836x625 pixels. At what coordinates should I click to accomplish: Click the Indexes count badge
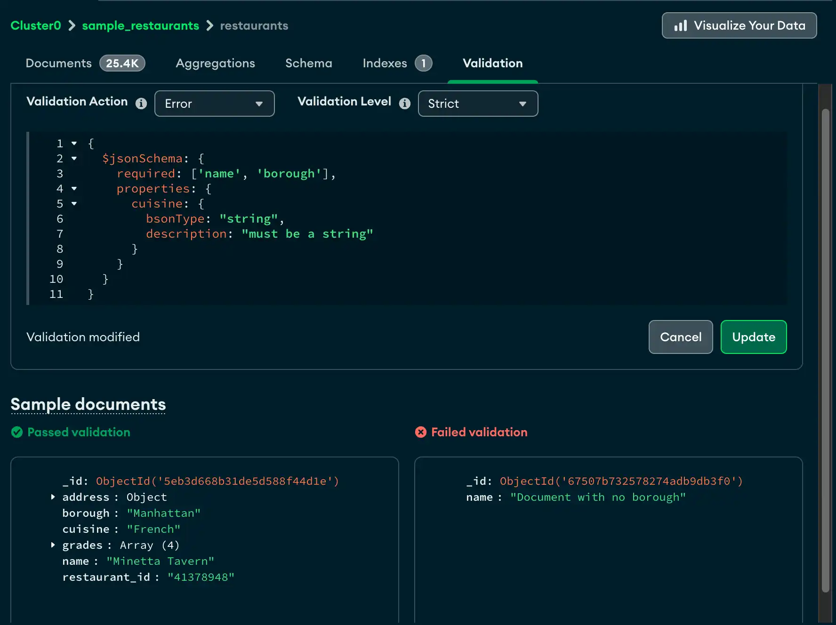422,63
